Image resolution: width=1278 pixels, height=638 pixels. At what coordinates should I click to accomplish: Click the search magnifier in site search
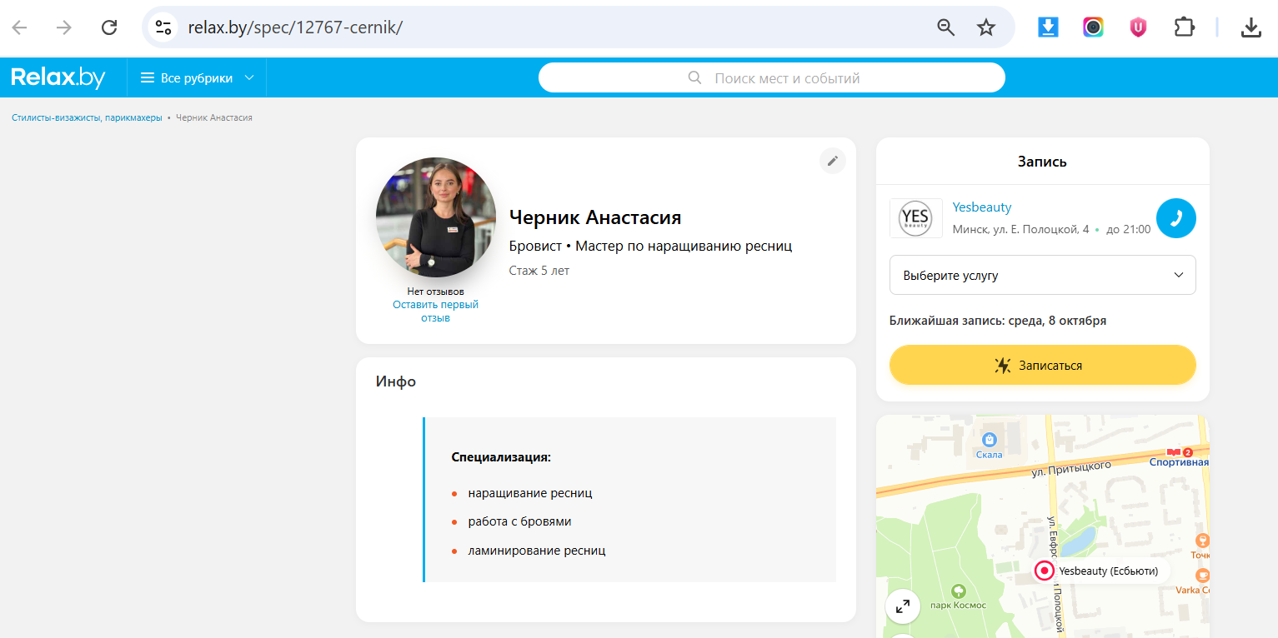694,78
